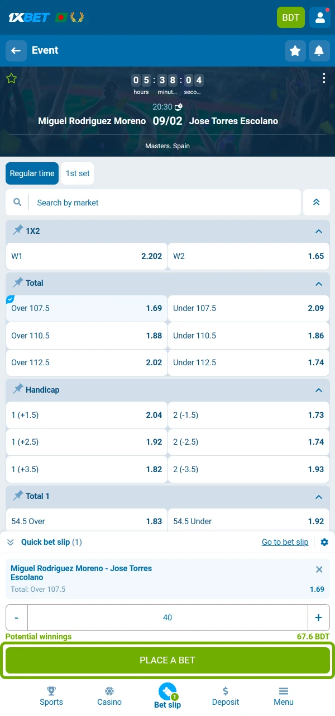Image resolution: width=335 pixels, height=716 pixels.
Task: Collapse the Handicap market section
Action: 319,390
